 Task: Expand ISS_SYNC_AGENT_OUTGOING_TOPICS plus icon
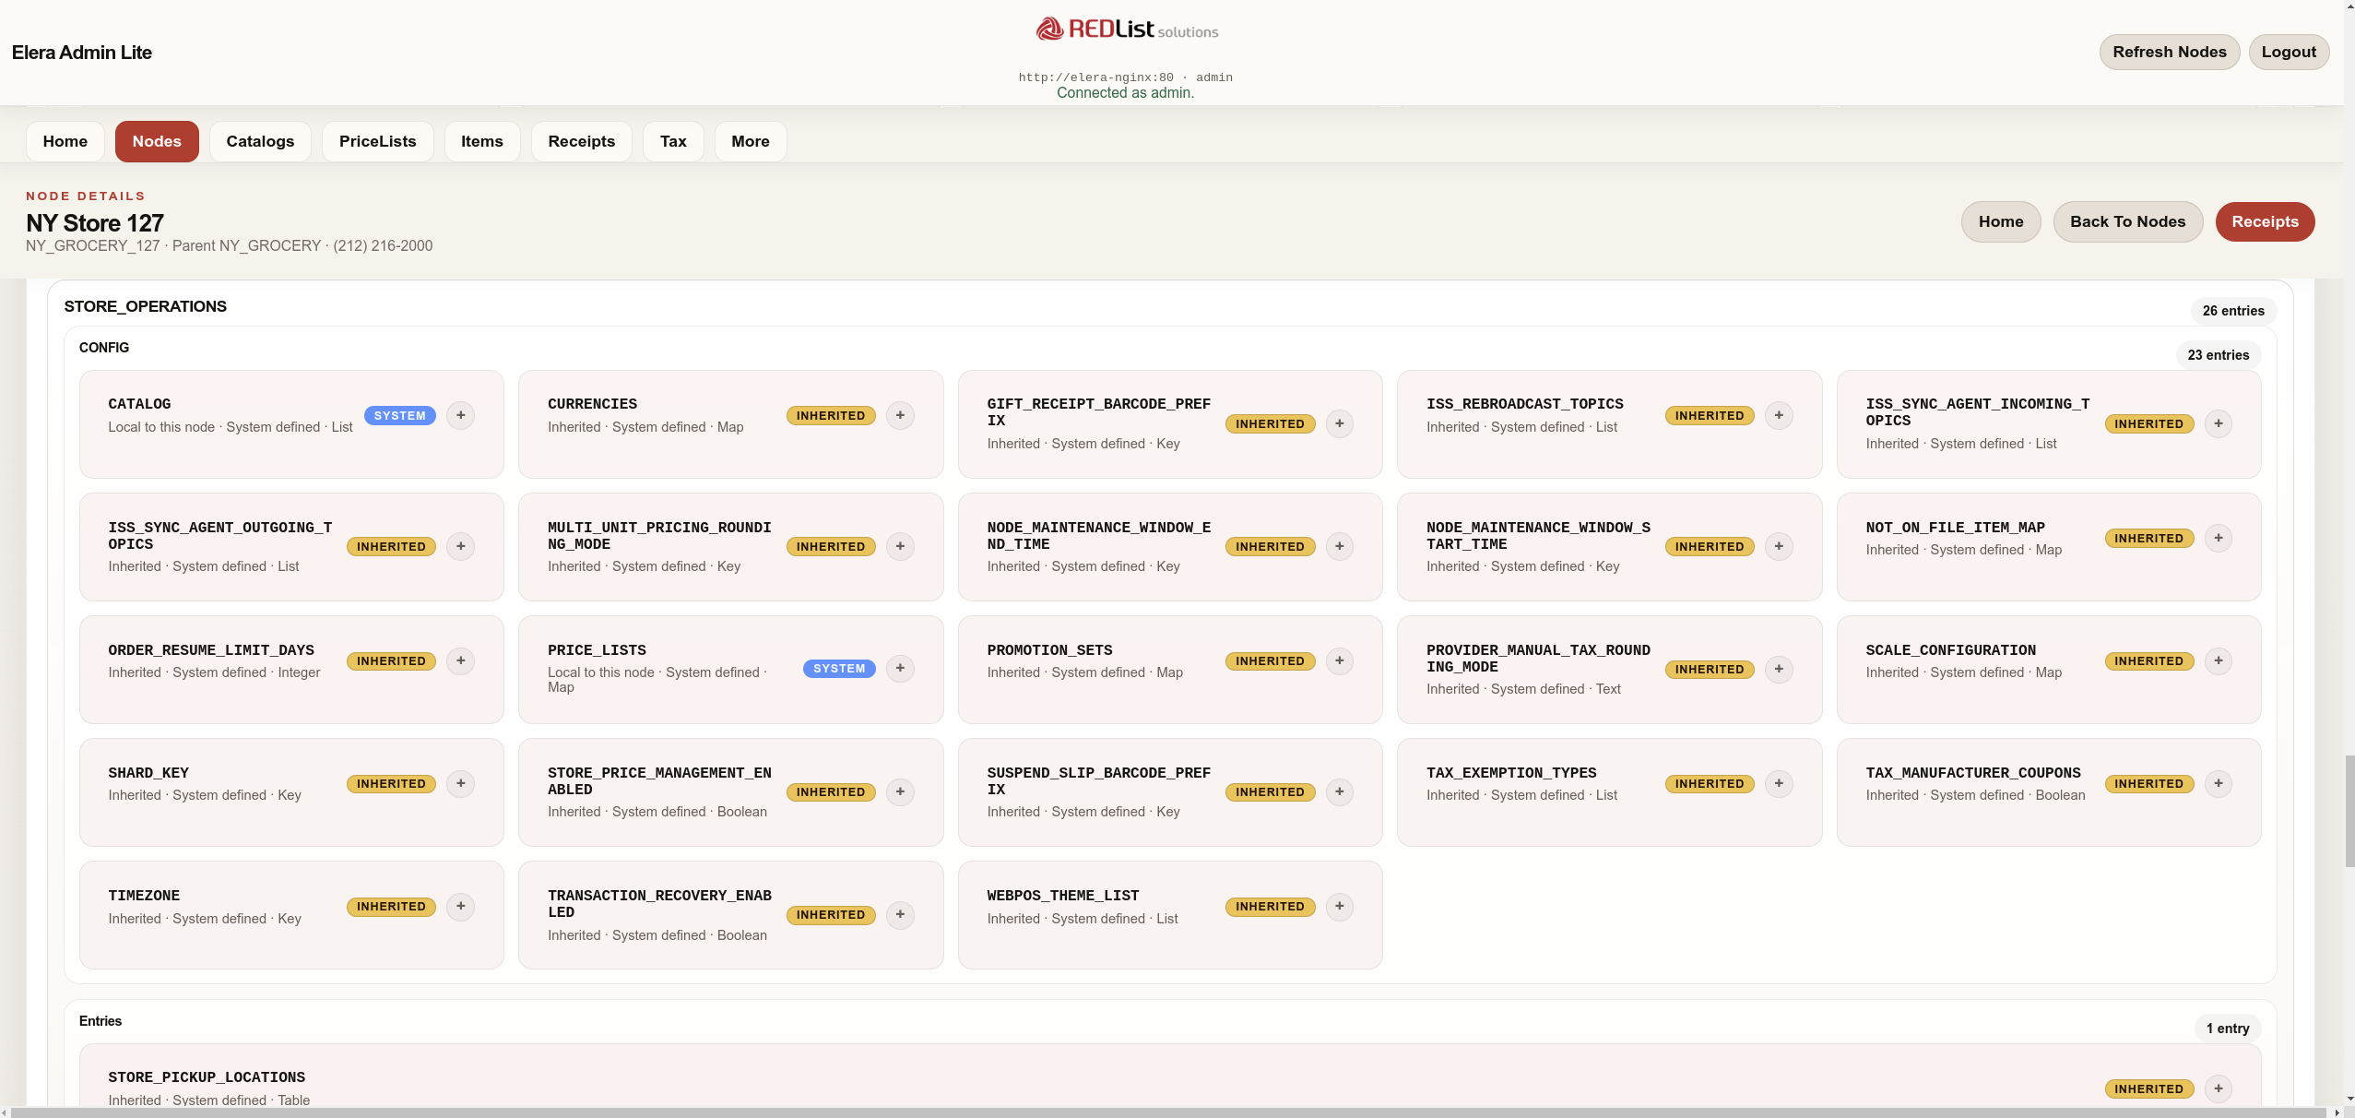(x=460, y=546)
